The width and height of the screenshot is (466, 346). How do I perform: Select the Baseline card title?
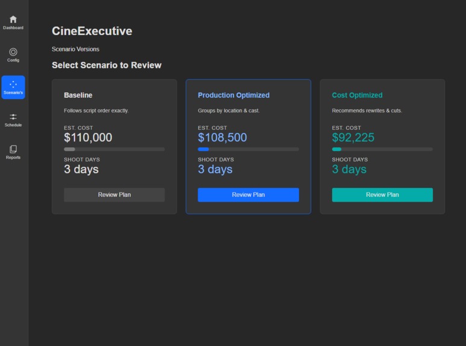pos(78,95)
